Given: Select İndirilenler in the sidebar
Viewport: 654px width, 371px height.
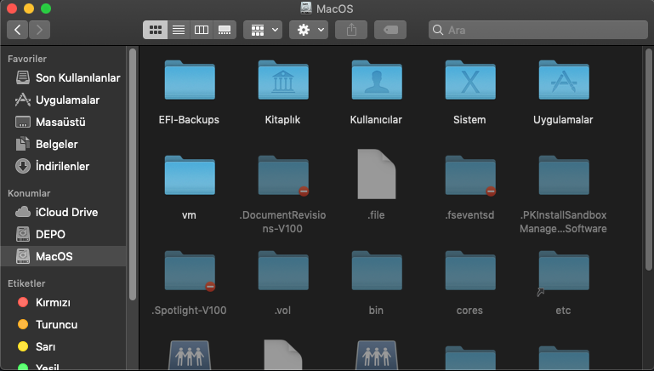Looking at the screenshot, I should pos(62,166).
